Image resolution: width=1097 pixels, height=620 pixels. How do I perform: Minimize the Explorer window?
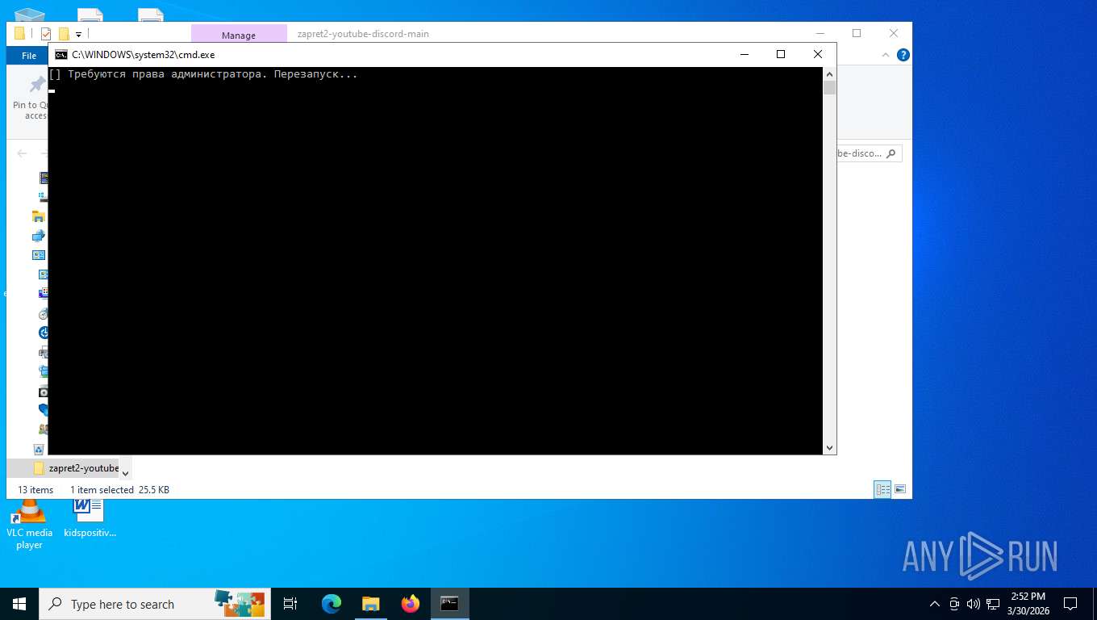point(820,33)
